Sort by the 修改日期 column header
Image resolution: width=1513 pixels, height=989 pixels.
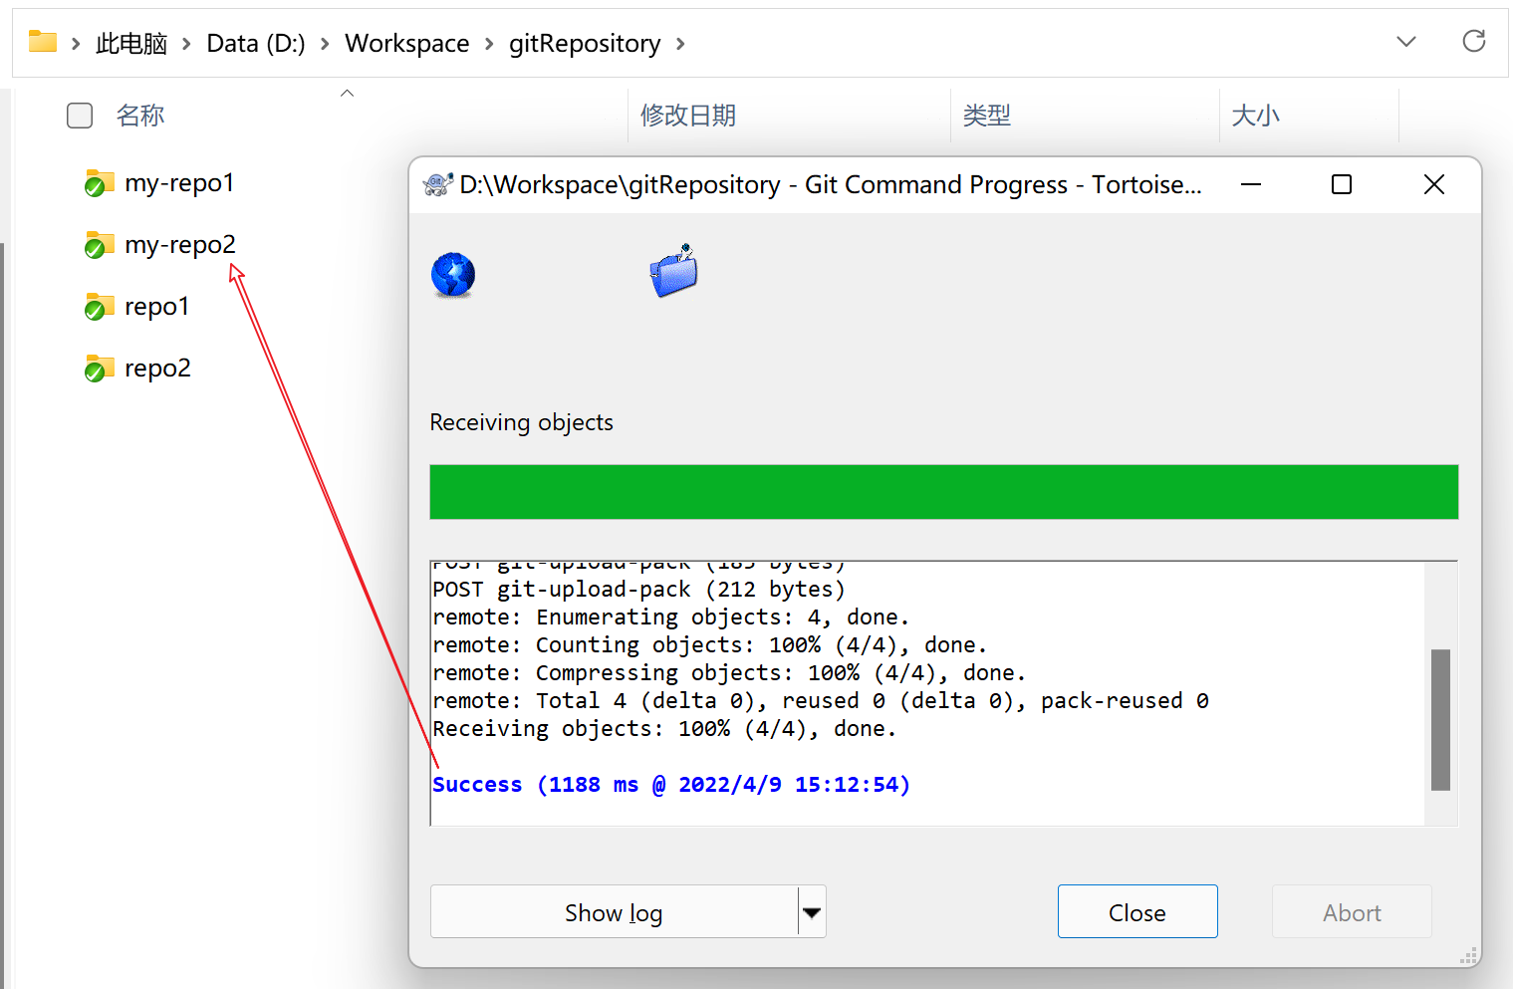coord(687,116)
